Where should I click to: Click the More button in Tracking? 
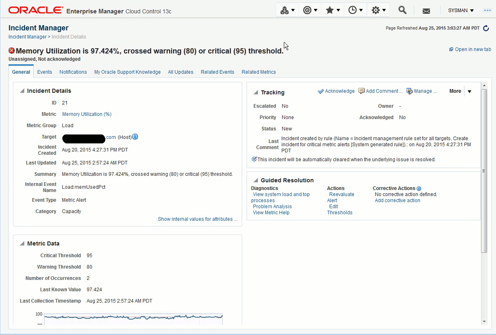tap(455, 91)
